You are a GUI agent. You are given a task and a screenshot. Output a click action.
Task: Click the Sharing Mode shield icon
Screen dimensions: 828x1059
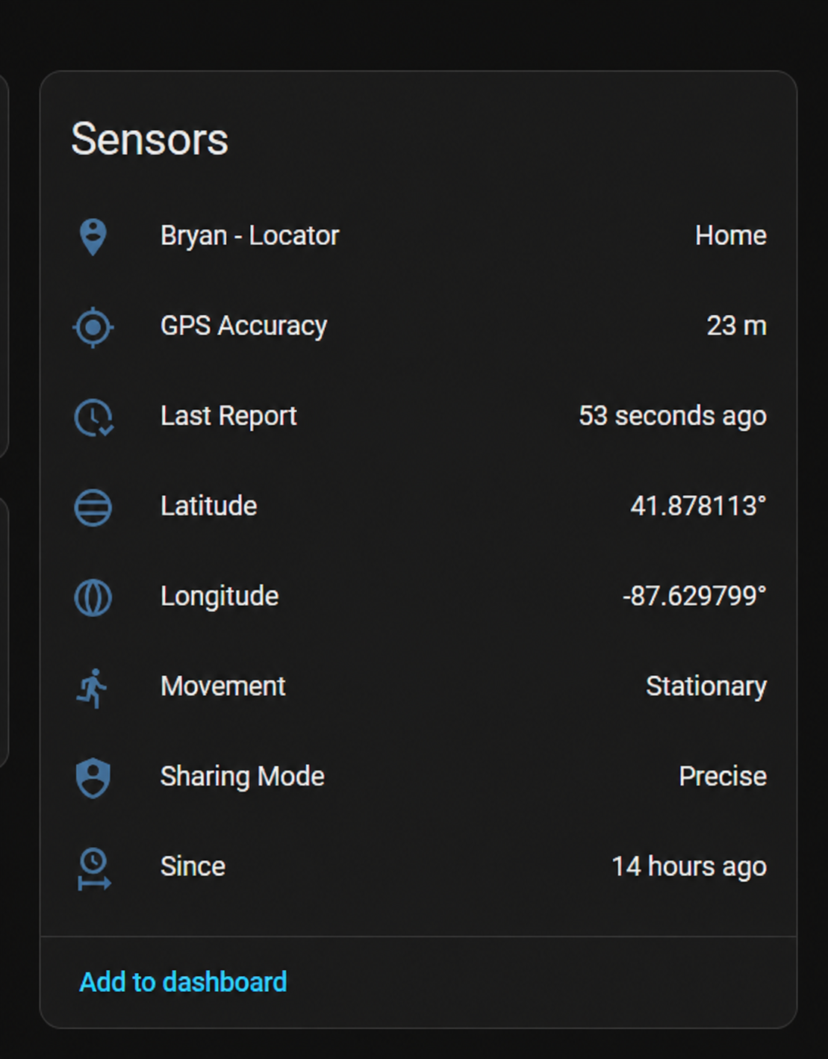click(x=93, y=778)
